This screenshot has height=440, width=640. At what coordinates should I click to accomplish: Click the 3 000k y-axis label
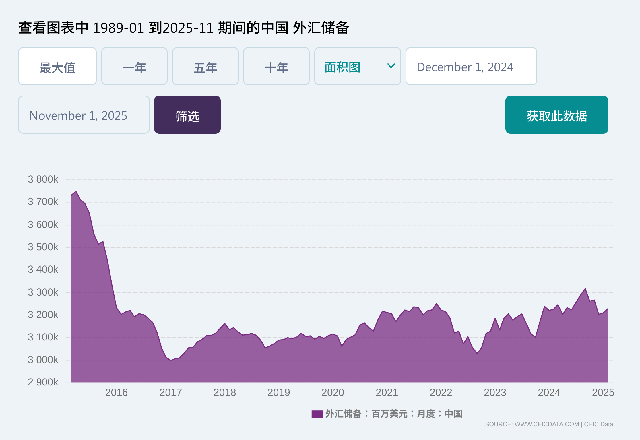[x=43, y=360]
